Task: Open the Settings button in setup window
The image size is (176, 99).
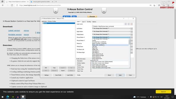Action: (x=46, y=75)
